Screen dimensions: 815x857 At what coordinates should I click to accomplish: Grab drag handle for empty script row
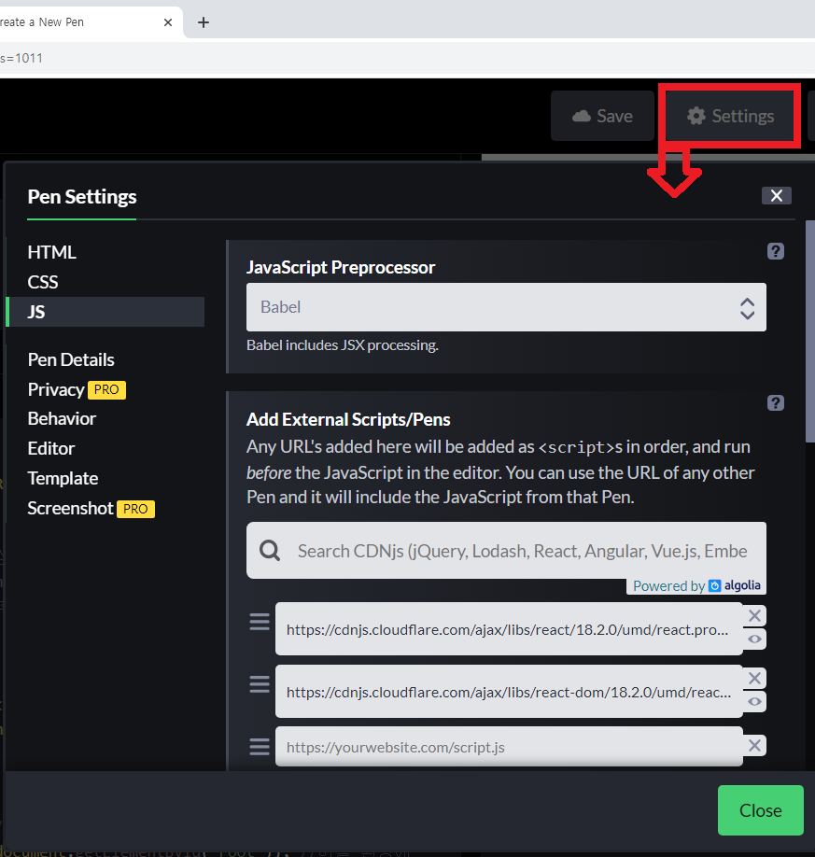[260, 746]
